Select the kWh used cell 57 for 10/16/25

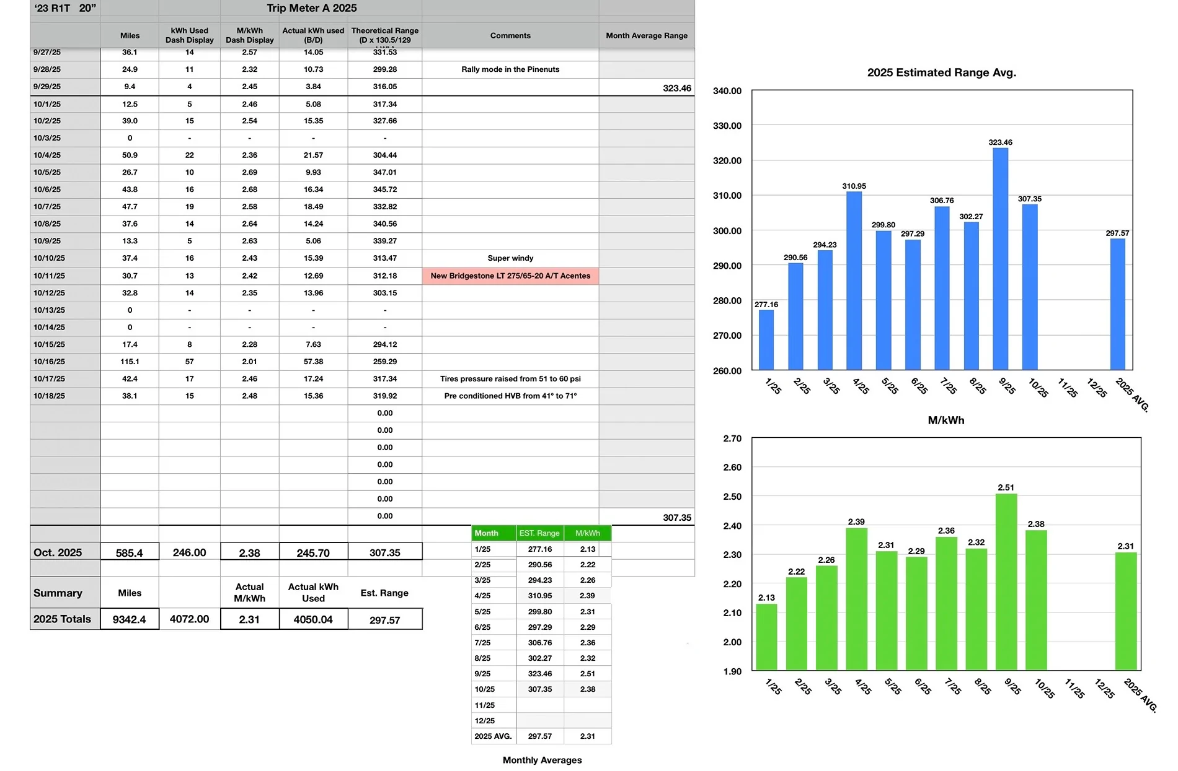point(190,362)
